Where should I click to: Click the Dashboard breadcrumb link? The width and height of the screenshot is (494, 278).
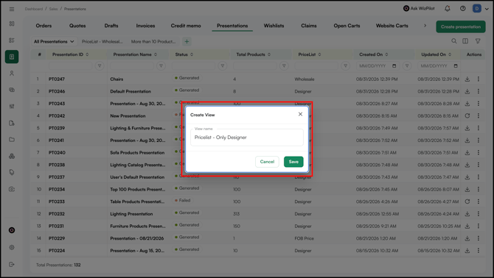pyautogui.click(x=34, y=9)
